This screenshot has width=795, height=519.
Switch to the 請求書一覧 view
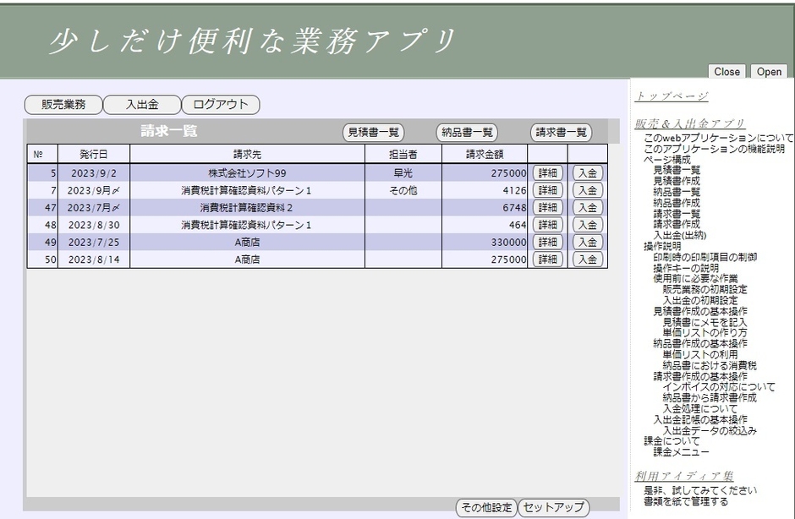click(x=562, y=132)
